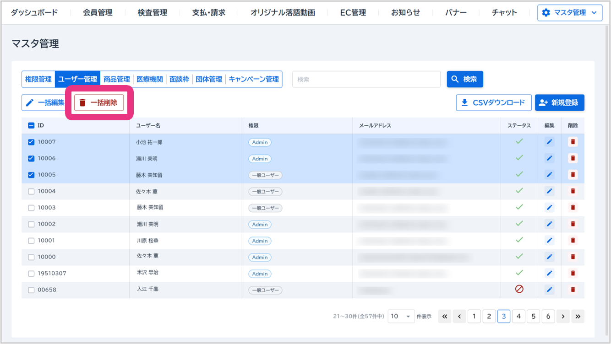Go to previous page with left chevron

[459, 316]
